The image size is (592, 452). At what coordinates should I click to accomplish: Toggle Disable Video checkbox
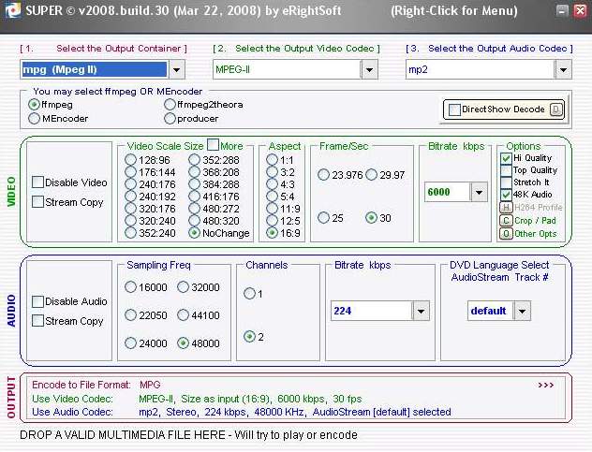[37, 182]
